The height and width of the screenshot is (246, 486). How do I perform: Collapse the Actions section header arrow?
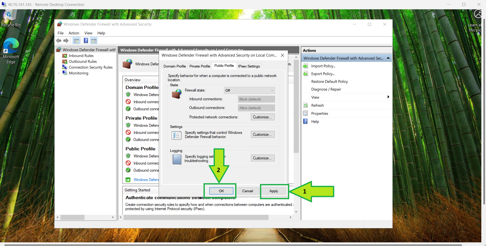pyautogui.click(x=388, y=58)
